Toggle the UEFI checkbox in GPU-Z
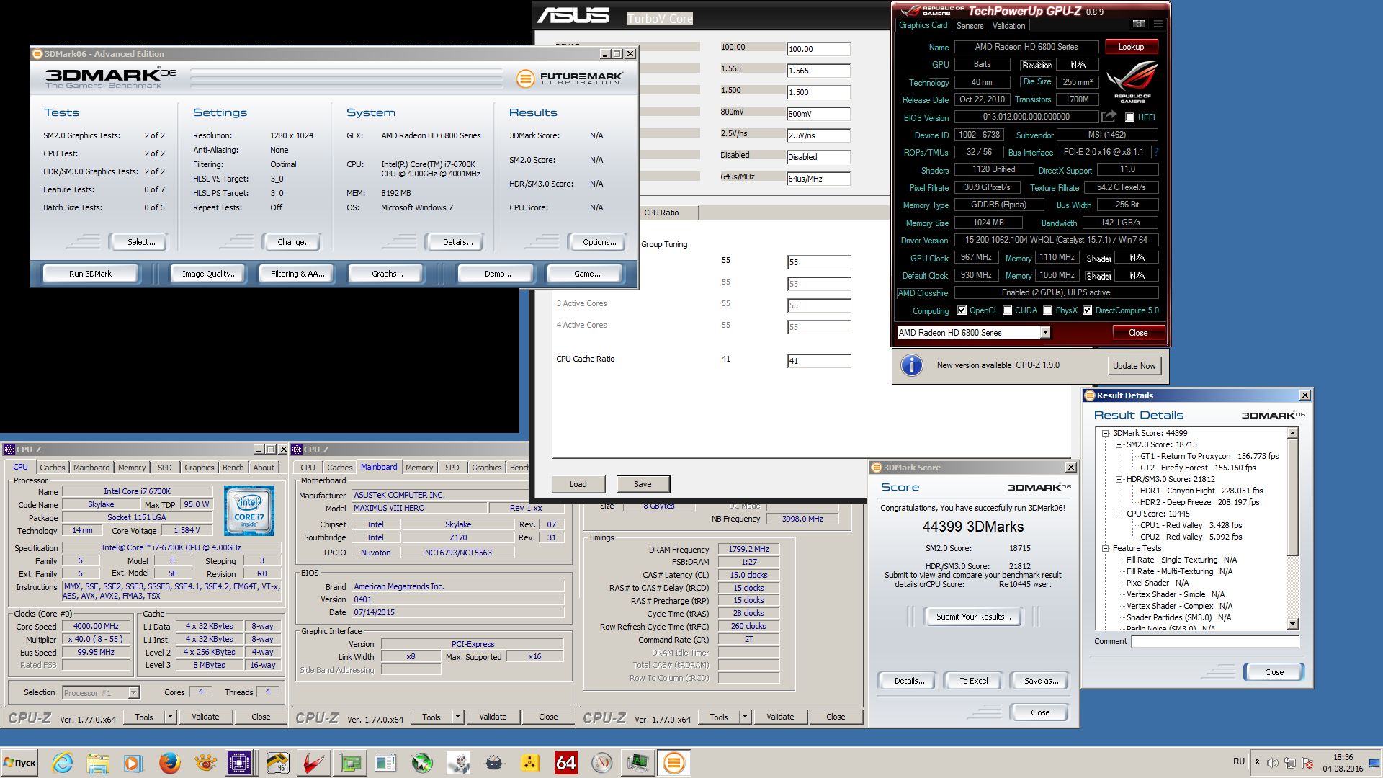 click(1129, 117)
